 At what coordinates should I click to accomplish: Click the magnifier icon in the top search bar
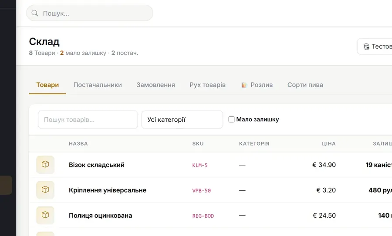point(35,13)
